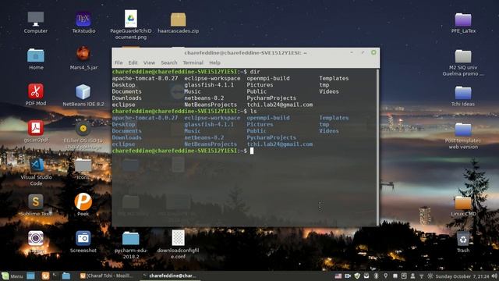Open the terminal View menu

[149, 62]
